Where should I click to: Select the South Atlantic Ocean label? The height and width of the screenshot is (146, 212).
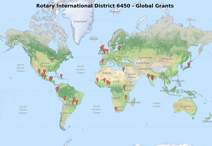(x=97, y=109)
